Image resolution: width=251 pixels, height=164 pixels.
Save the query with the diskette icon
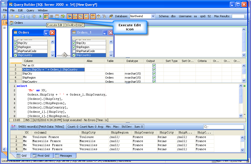(x=23, y=16)
